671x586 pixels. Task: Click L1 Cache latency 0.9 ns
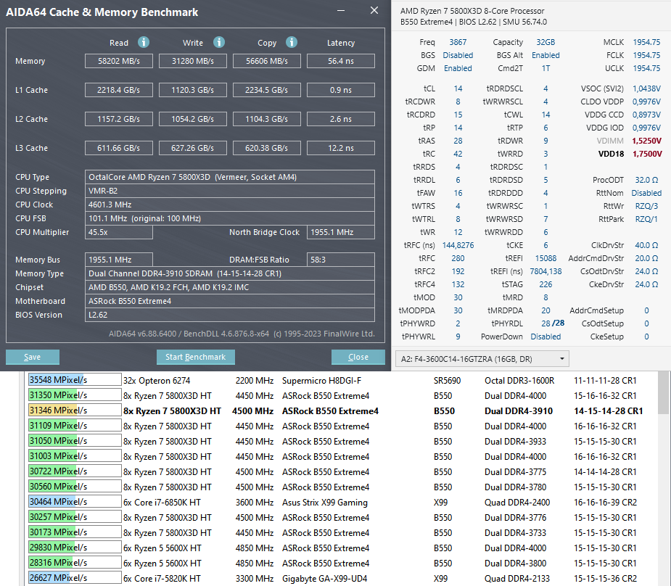point(341,90)
